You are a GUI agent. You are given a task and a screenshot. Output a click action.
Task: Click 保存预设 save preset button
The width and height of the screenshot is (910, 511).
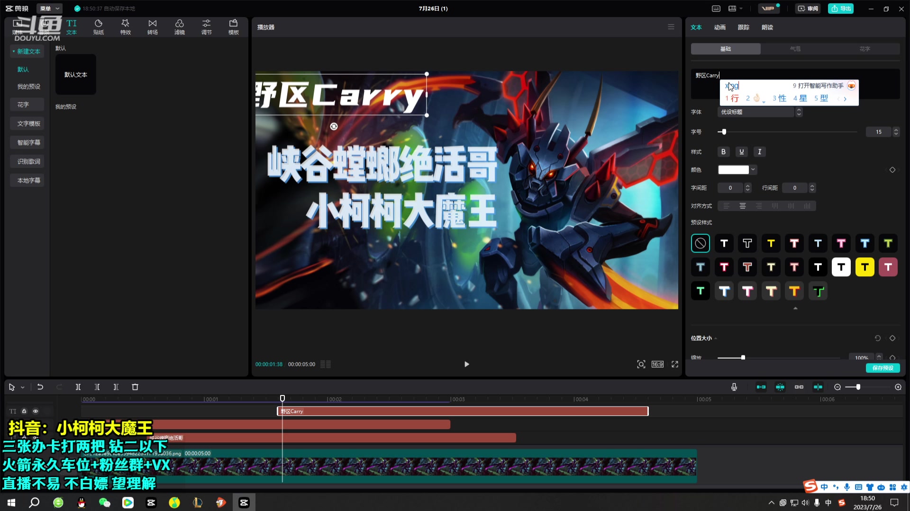[x=883, y=368]
